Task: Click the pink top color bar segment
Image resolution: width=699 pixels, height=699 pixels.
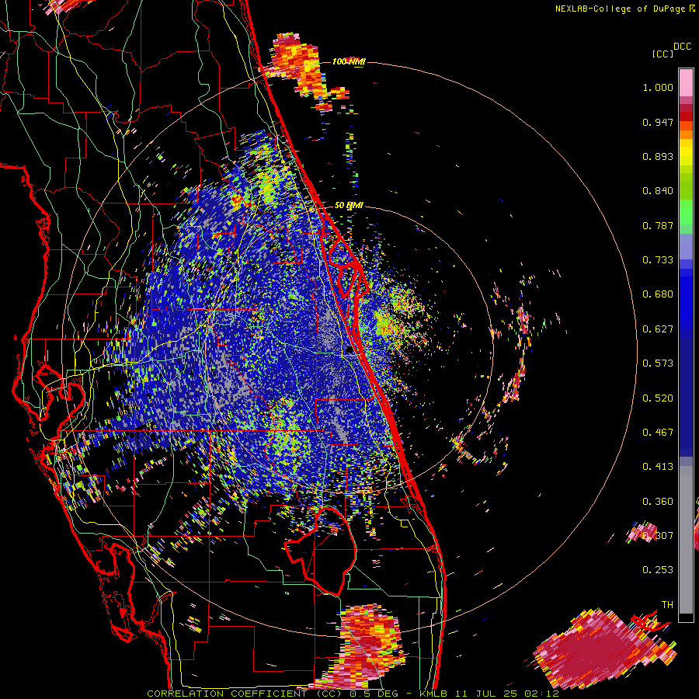Action: 686,82
